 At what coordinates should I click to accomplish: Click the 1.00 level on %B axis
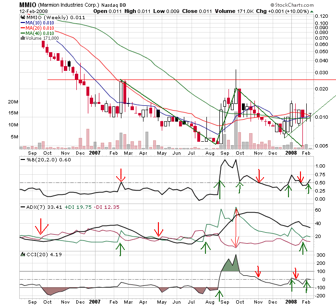tap(320, 166)
